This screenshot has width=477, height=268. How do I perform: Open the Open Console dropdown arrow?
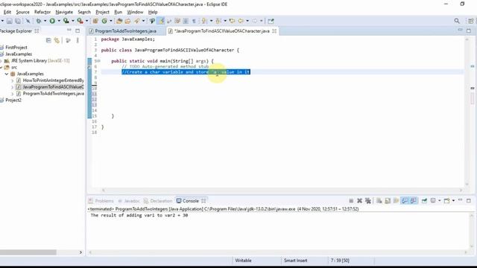pos(453,201)
